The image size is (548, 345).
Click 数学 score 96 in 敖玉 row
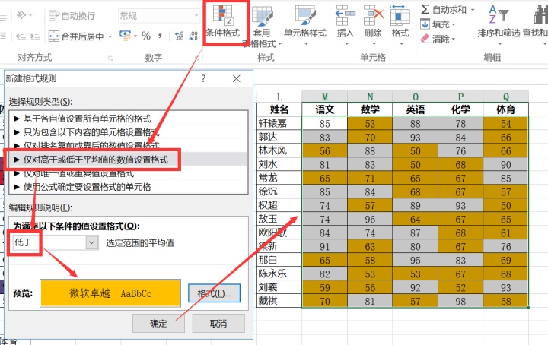370,219
